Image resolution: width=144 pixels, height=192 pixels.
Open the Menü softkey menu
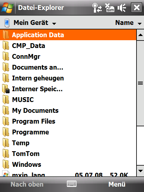click(117, 184)
